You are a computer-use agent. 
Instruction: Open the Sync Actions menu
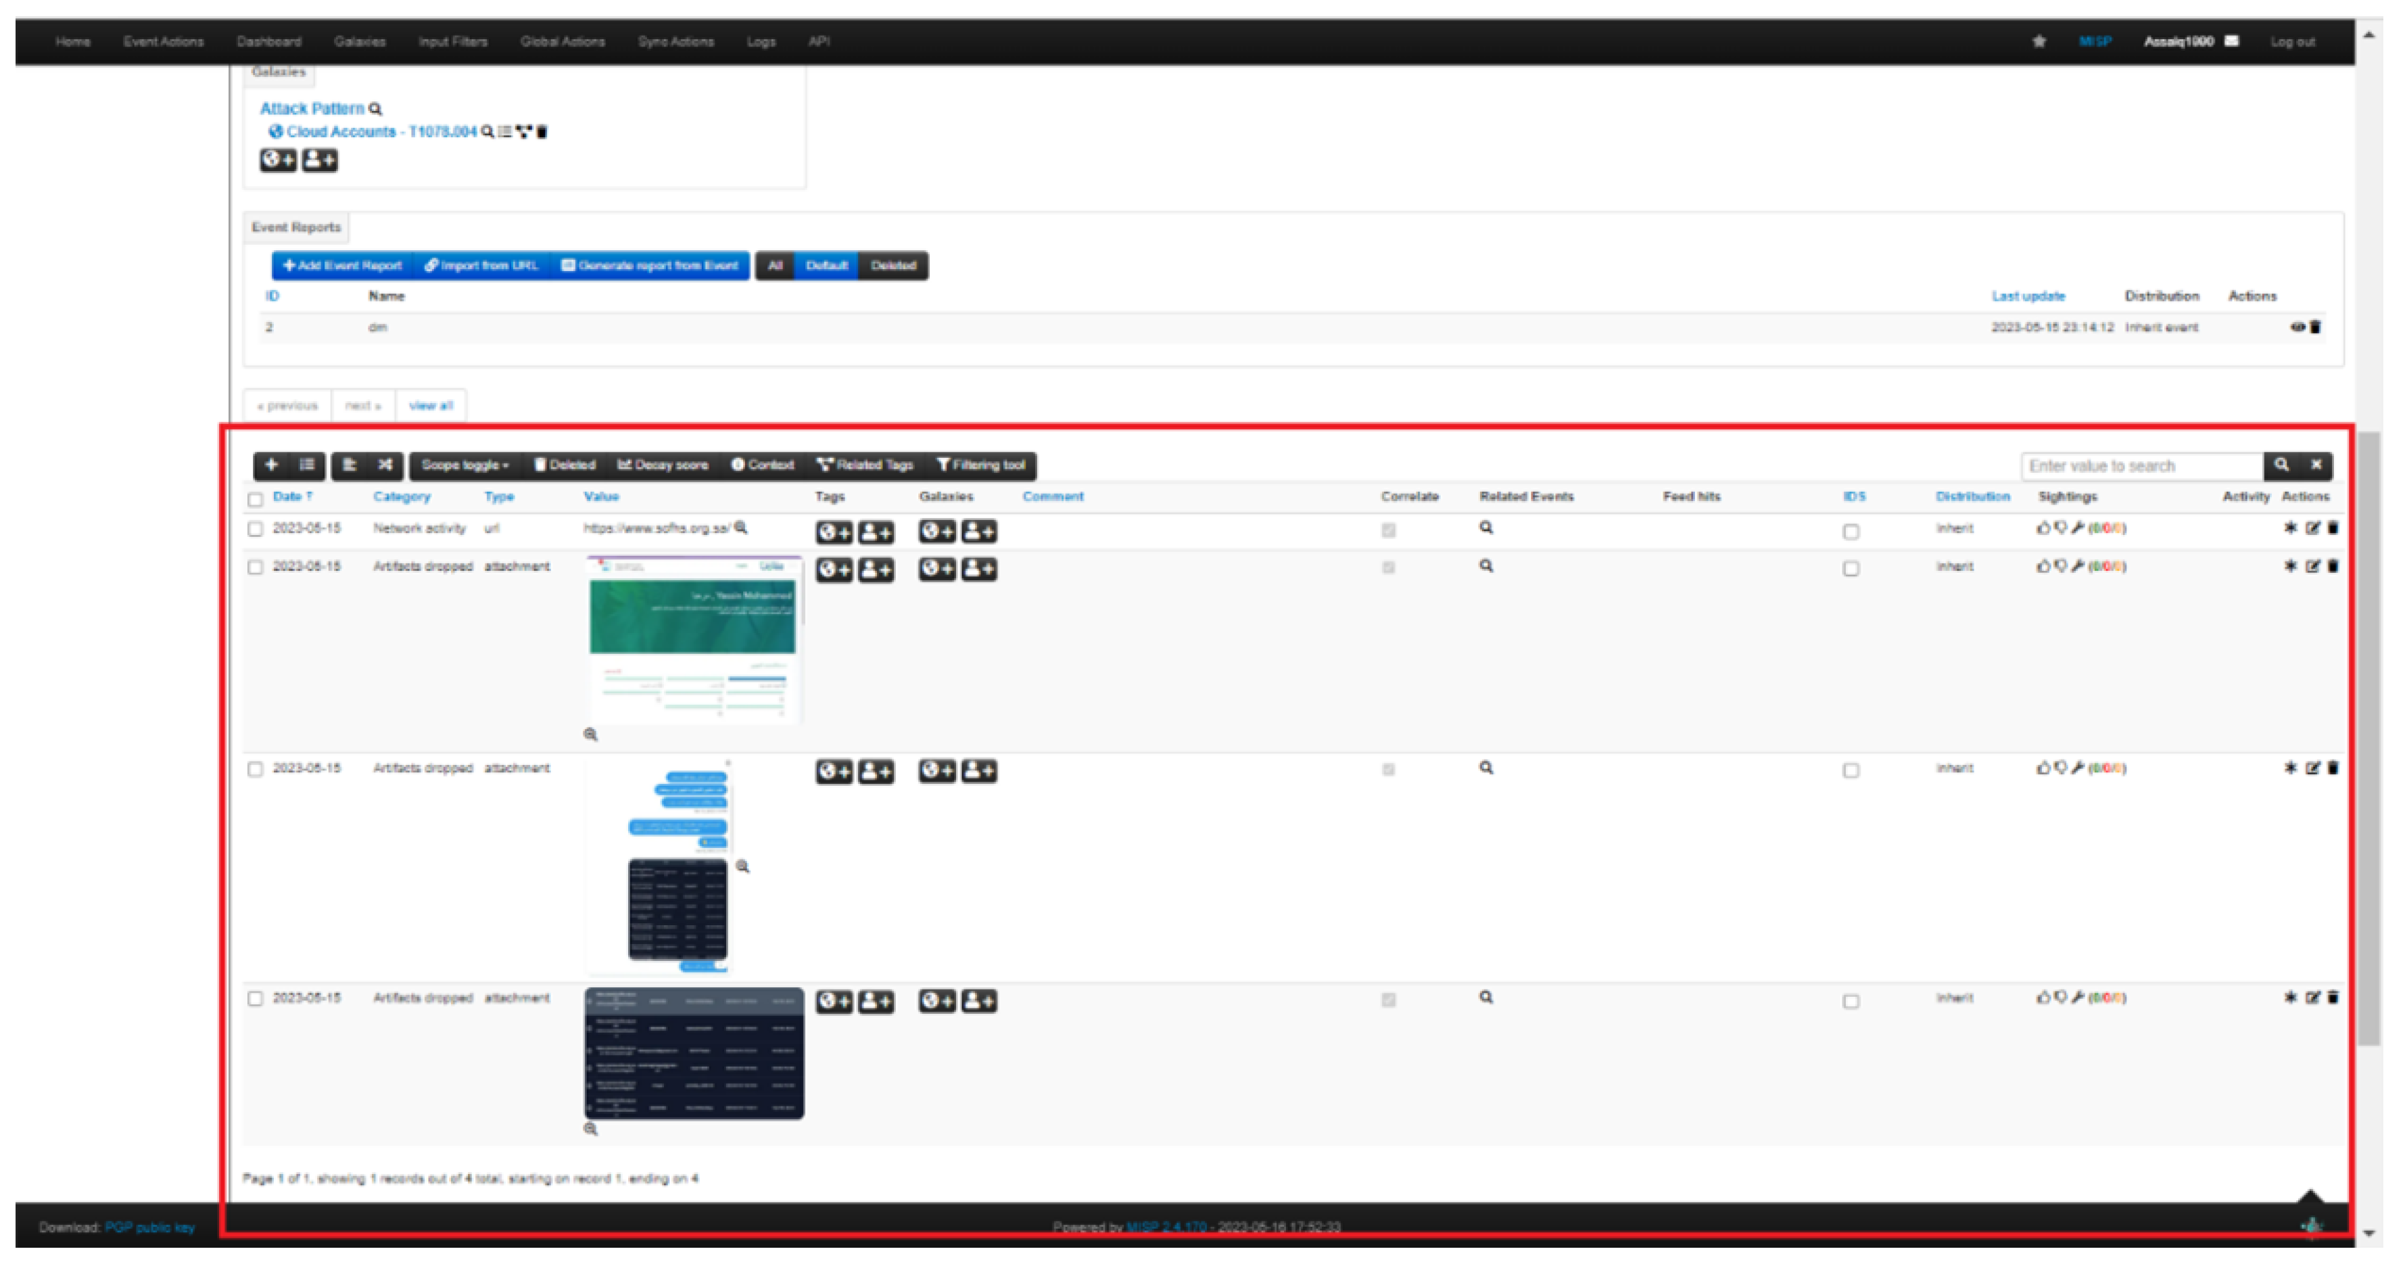(x=676, y=41)
